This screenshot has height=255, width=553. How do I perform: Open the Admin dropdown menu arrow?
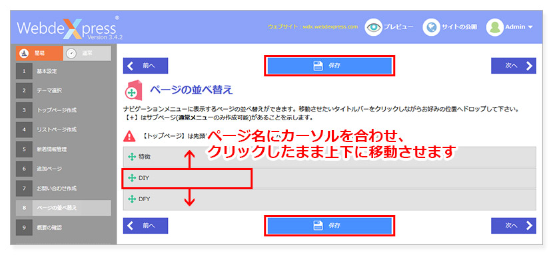(530, 27)
